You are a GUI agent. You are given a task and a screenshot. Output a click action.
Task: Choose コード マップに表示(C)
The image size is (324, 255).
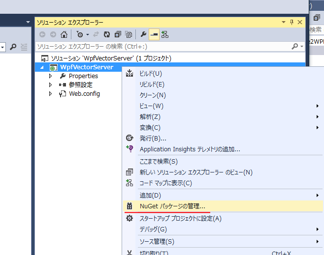pyautogui.click(x=223, y=183)
